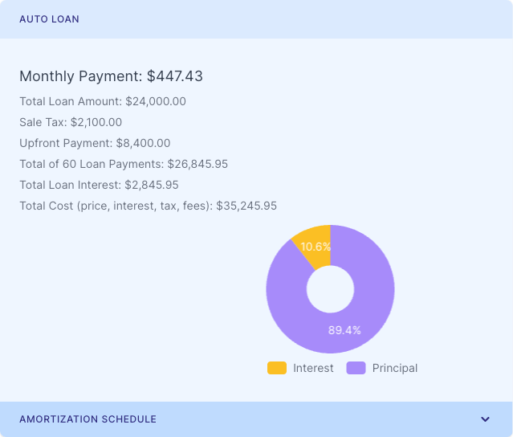Screen dimensions: 513x437
Task: Click the Interest legend label
Action: pos(313,368)
